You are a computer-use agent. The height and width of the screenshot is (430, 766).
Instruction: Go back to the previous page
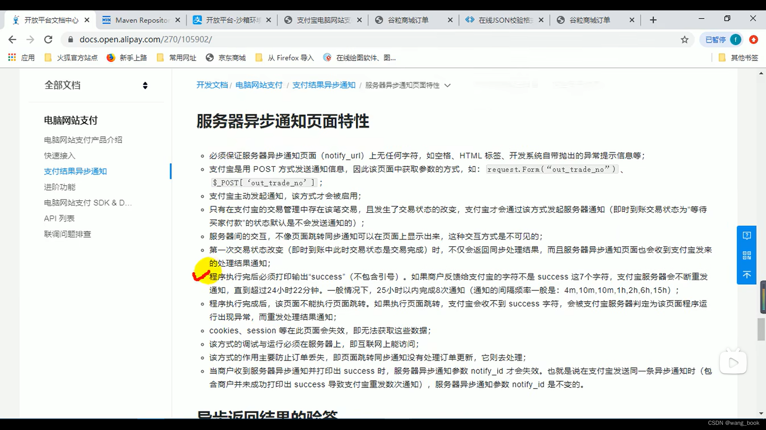12,39
